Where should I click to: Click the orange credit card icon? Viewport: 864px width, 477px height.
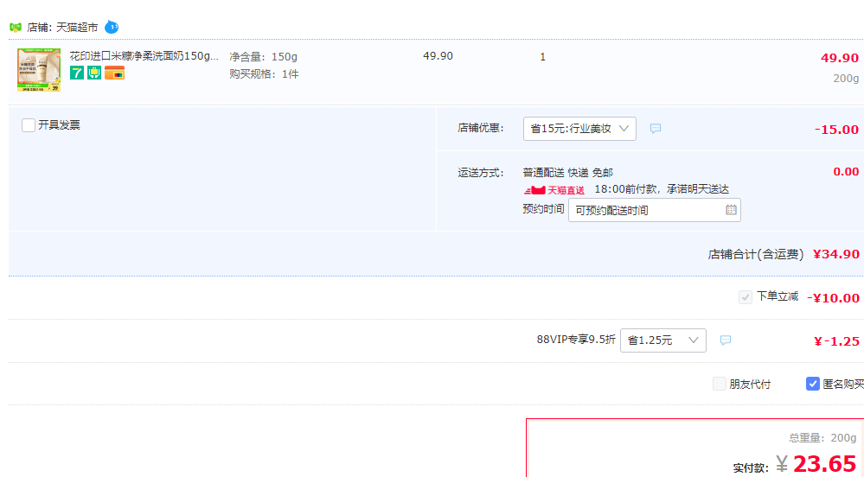[115, 73]
